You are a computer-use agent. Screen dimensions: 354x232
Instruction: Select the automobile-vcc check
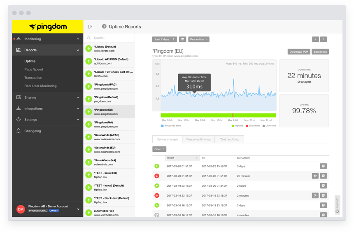[109, 212]
